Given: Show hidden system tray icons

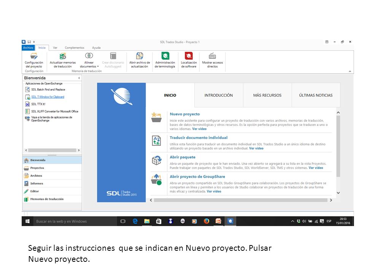Looking at the screenshot, I should click(x=292, y=221).
